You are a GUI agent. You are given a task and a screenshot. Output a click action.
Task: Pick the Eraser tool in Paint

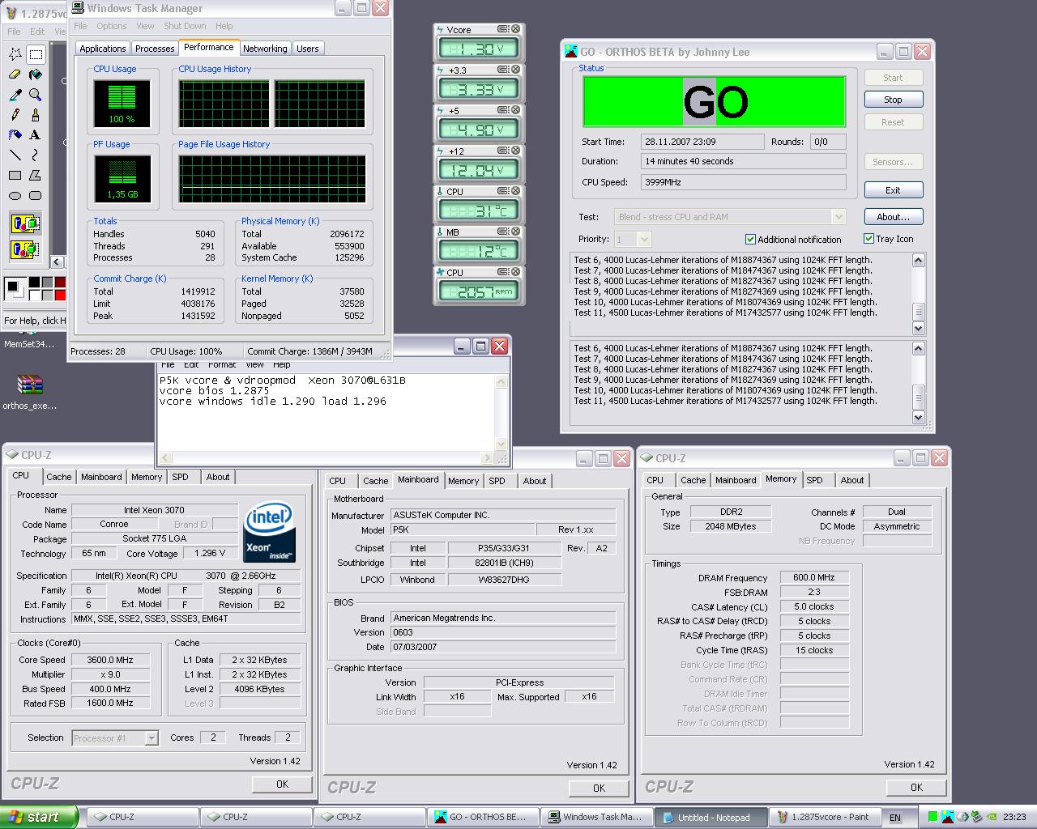(15, 74)
